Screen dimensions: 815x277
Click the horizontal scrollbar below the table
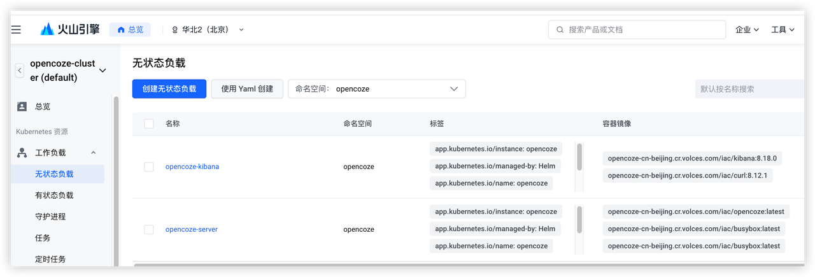pyautogui.click(x=446, y=262)
